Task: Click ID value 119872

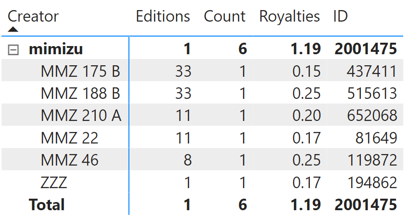Action: coord(372,160)
